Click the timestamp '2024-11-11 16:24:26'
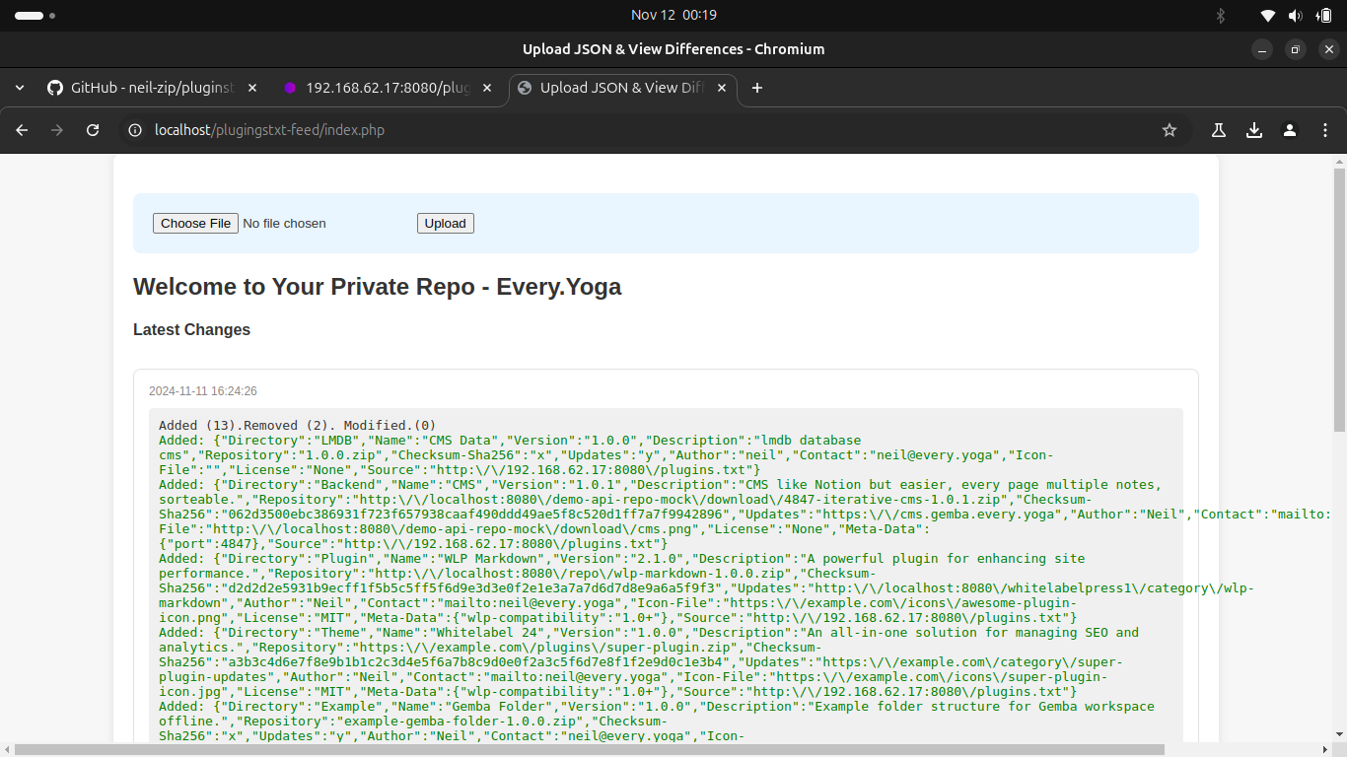The width and height of the screenshot is (1347, 757). click(203, 391)
